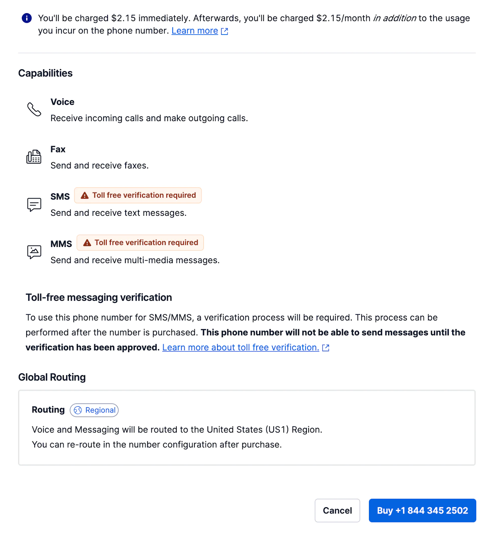Click the MMS picture message icon
The height and width of the screenshot is (537, 495).
point(34,252)
